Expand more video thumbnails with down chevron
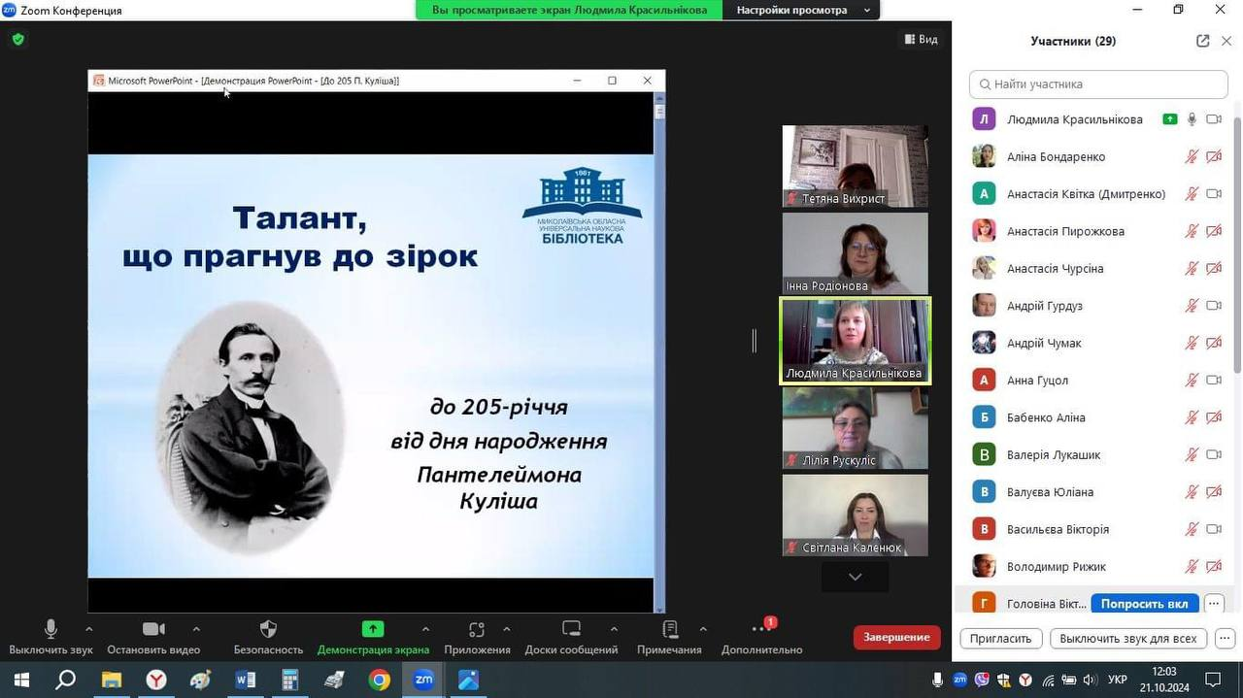Screen dimensions: 1243x698 [x=855, y=577]
